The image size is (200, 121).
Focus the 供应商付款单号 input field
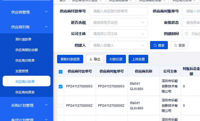point(118,11)
